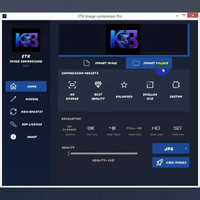Select the No Change preset icon
The height and width of the screenshot is (200, 200).
72,85
